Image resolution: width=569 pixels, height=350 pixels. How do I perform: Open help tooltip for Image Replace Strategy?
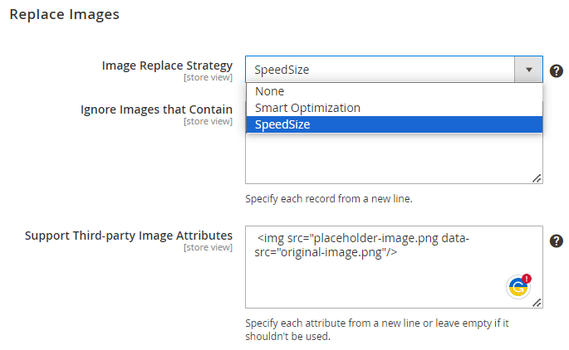coord(556,70)
